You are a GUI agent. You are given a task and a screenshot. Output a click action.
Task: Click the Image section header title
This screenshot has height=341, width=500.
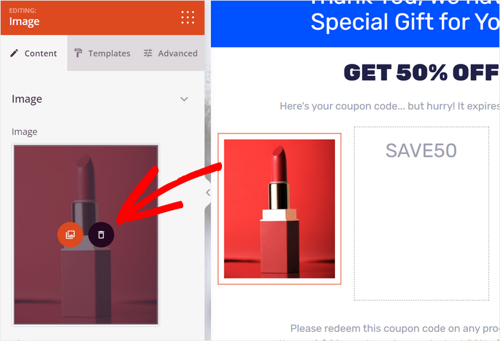[27, 99]
